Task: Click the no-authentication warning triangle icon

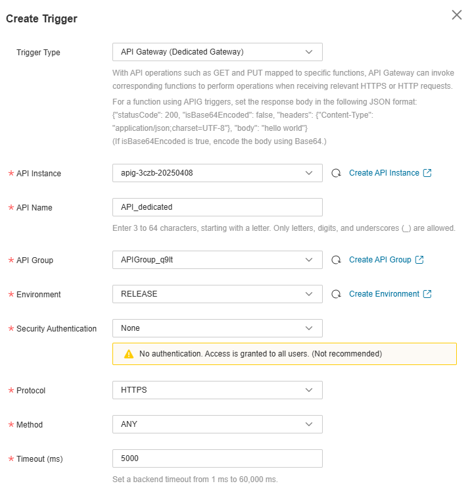Action: pyautogui.click(x=129, y=354)
